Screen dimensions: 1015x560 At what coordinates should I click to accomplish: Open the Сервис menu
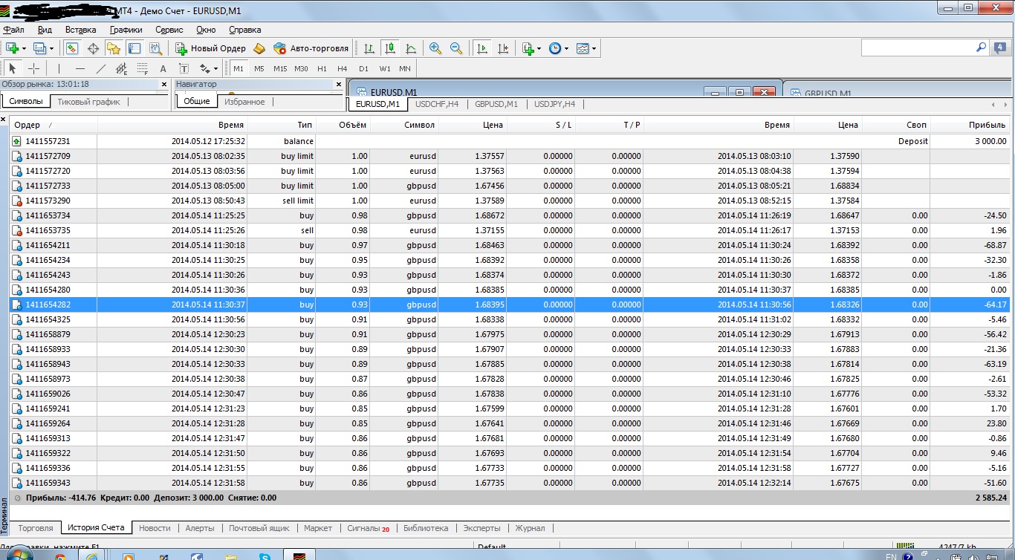point(169,30)
